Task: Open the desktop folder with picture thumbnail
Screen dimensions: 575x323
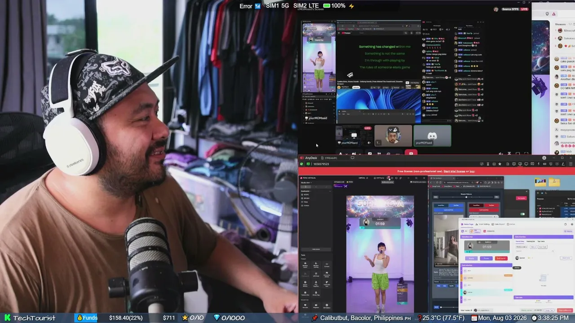Action: tap(540, 182)
